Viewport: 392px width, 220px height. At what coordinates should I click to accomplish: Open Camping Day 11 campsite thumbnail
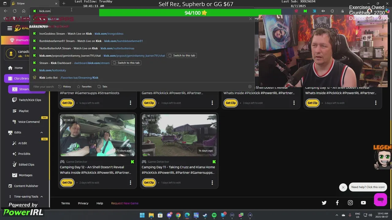(179, 135)
